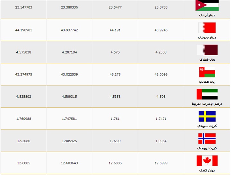This screenshot has width=231, height=175.
Task: Select the ريال قطري label
Action: (x=207, y=59)
